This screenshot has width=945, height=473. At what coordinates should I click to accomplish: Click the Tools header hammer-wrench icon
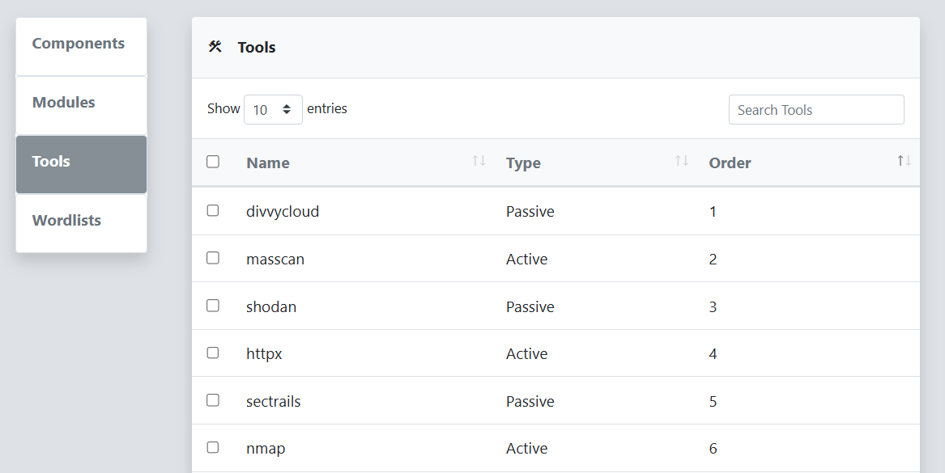(x=215, y=46)
